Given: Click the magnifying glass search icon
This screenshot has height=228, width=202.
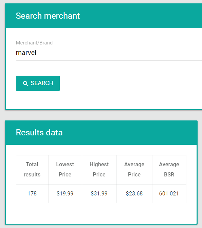Looking at the screenshot, I should coord(25,83).
